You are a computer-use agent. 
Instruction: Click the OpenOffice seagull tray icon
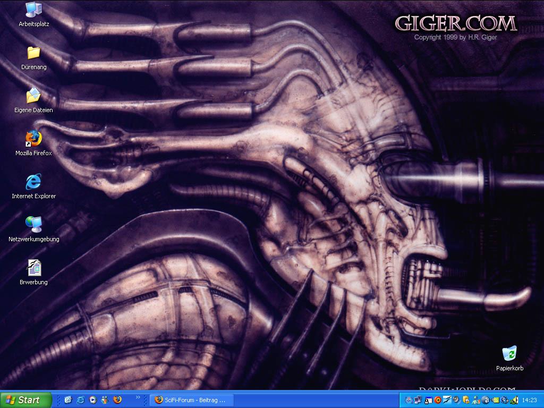tap(447, 400)
